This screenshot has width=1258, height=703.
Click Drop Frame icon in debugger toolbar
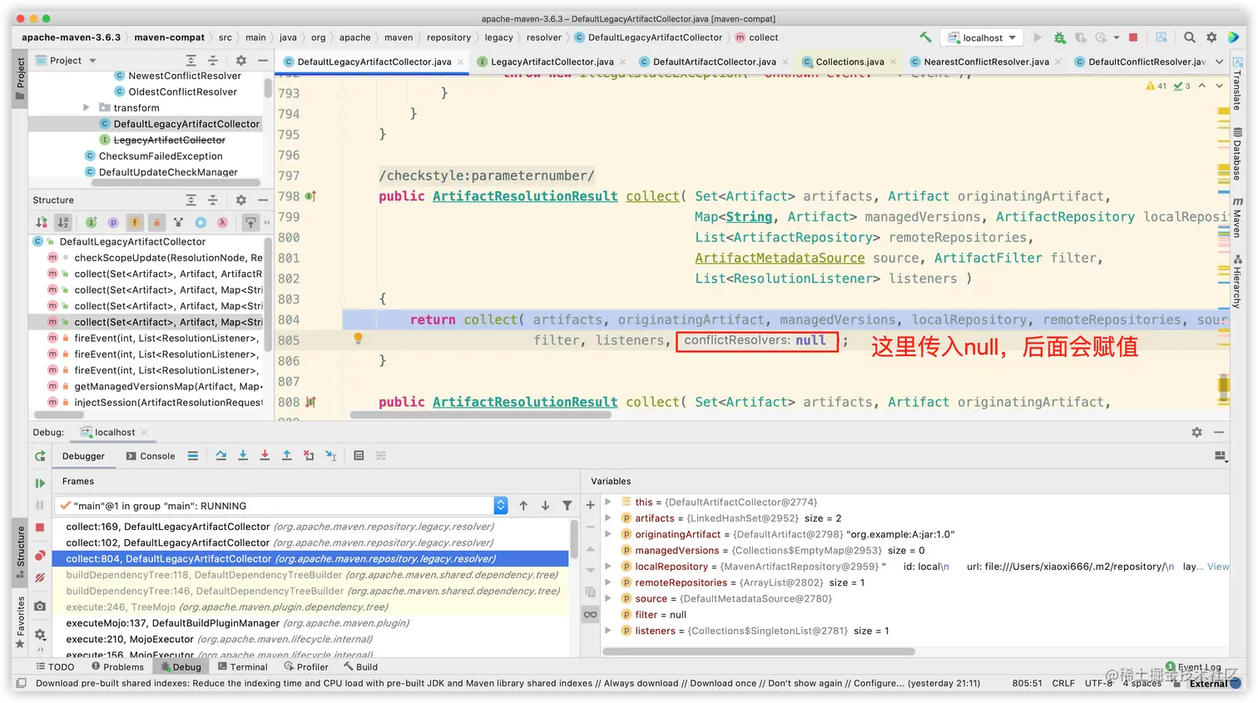tap(309, 456)
